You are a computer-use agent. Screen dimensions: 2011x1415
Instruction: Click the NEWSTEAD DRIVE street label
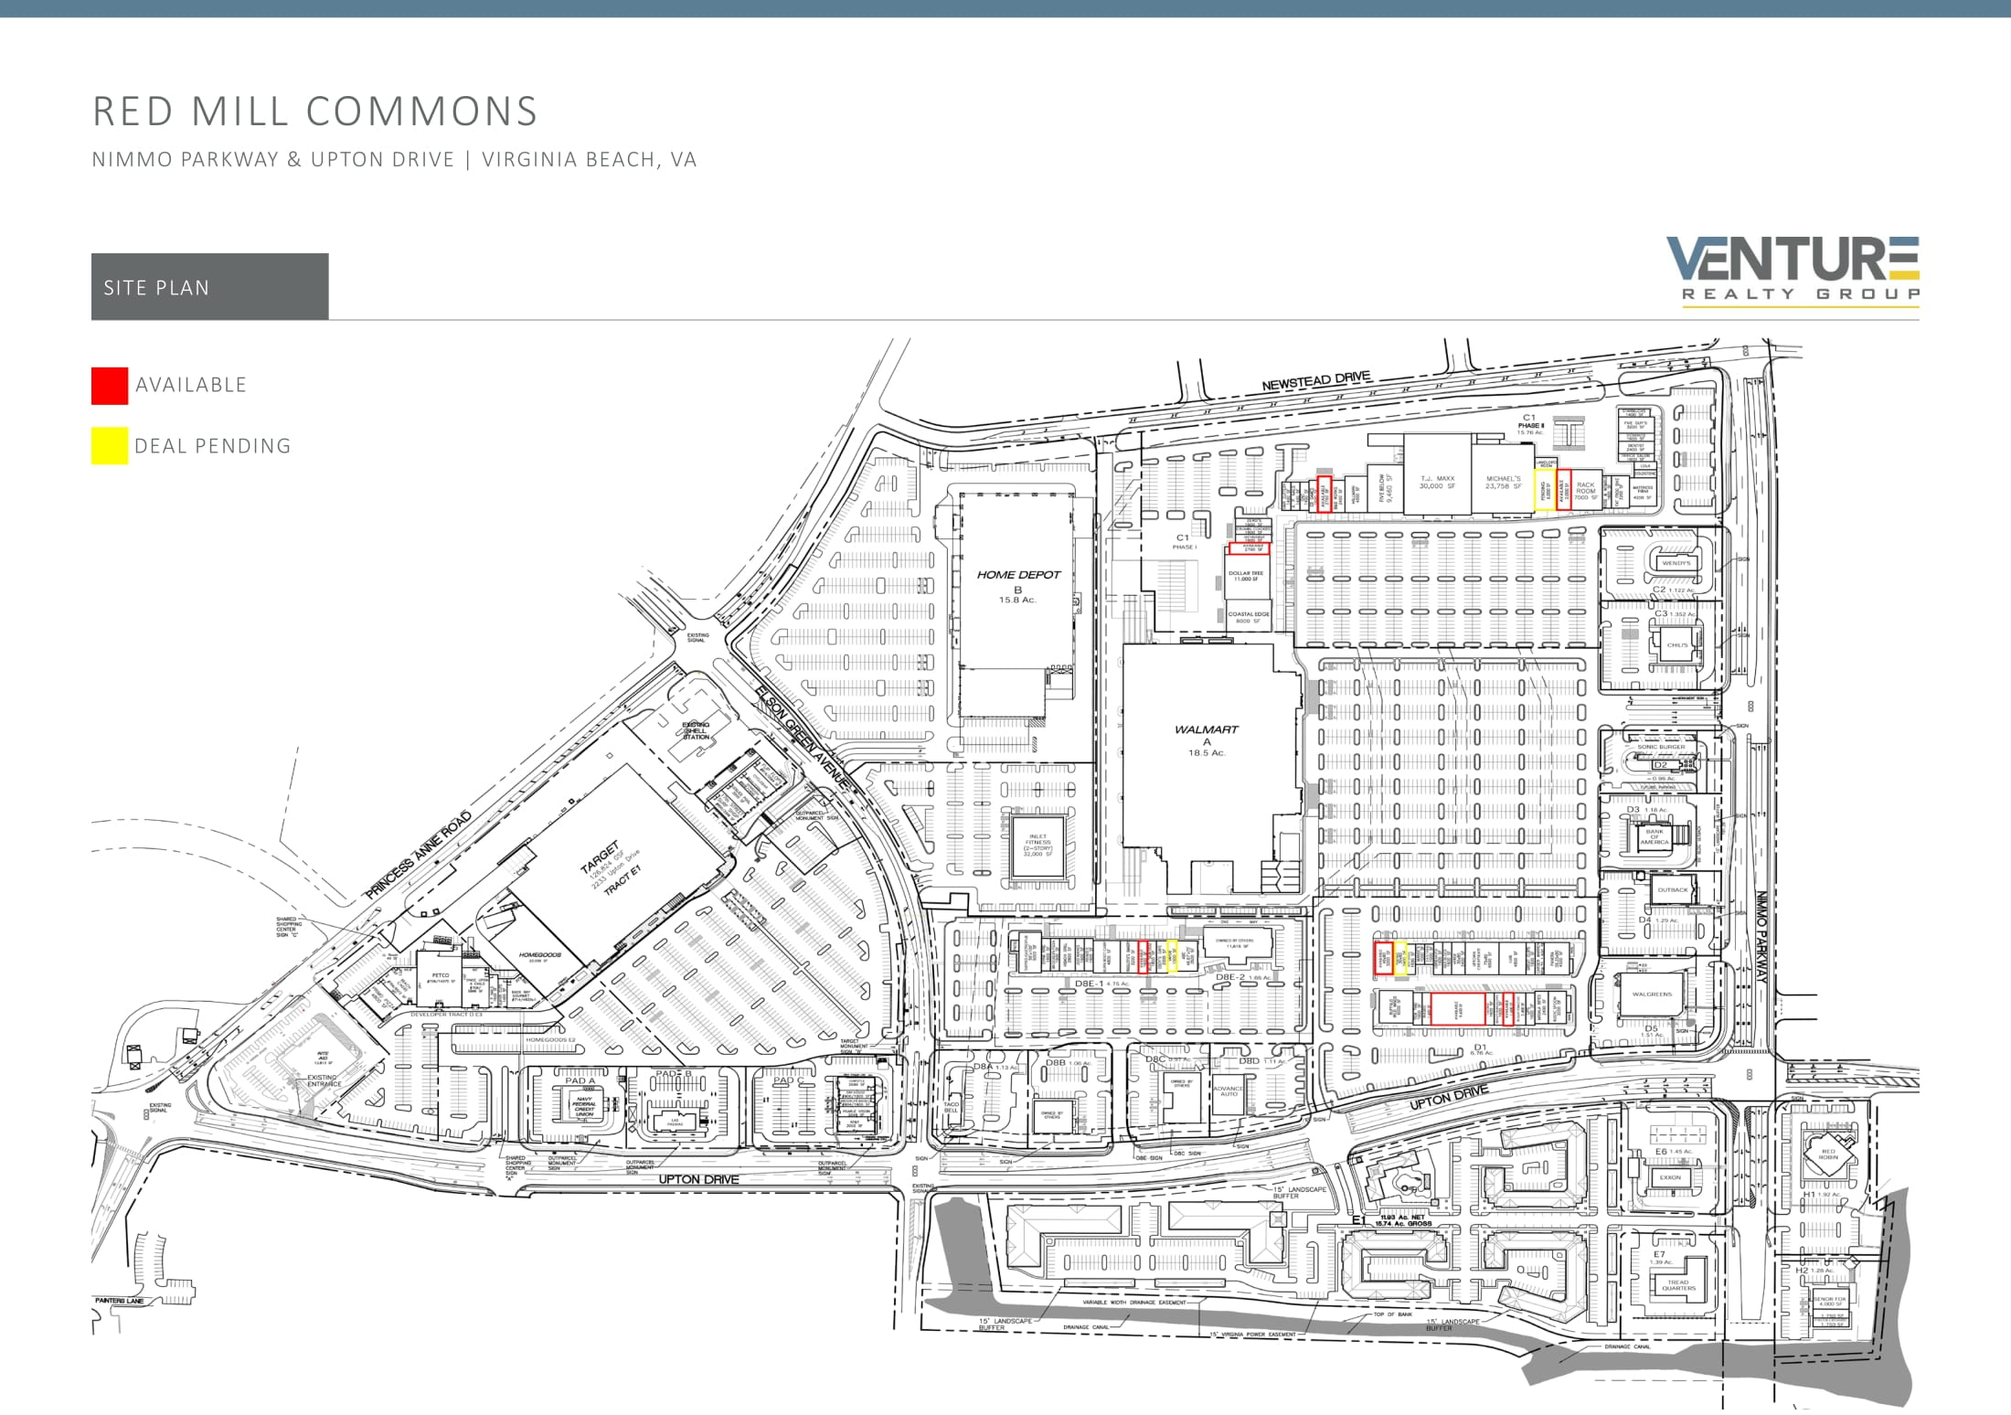pyautogui.click(x=1316, y=381)
